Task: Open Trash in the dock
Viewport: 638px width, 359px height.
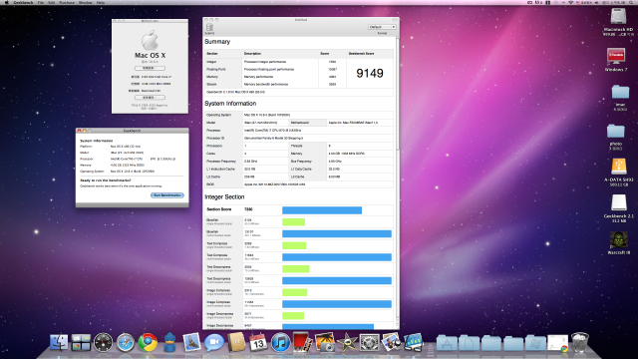Action: coord(580,342)
